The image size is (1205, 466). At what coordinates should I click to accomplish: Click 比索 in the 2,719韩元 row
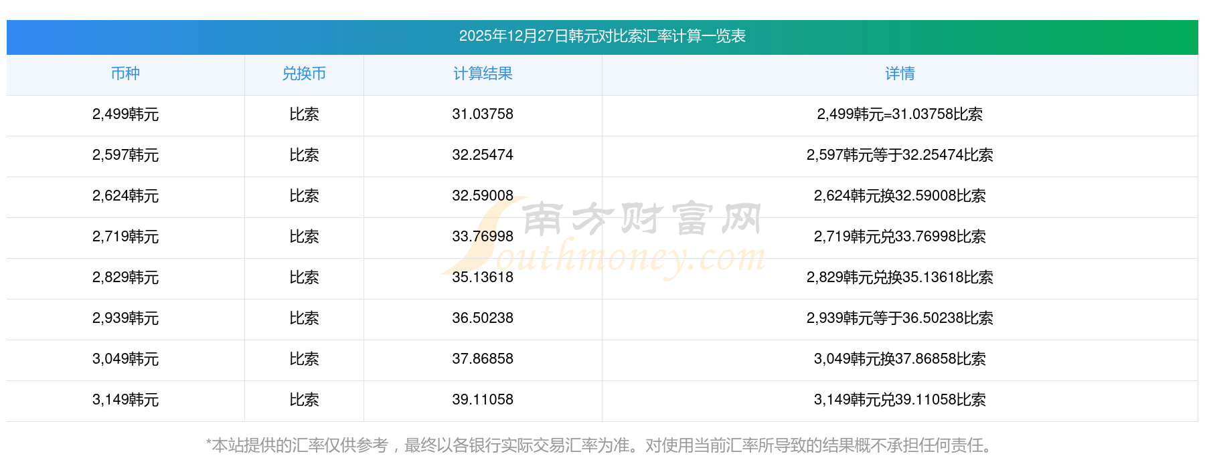coord(304,237)
